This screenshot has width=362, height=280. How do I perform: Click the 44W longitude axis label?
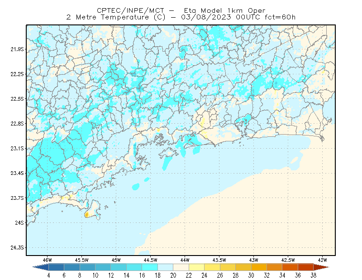click(185, 260)
